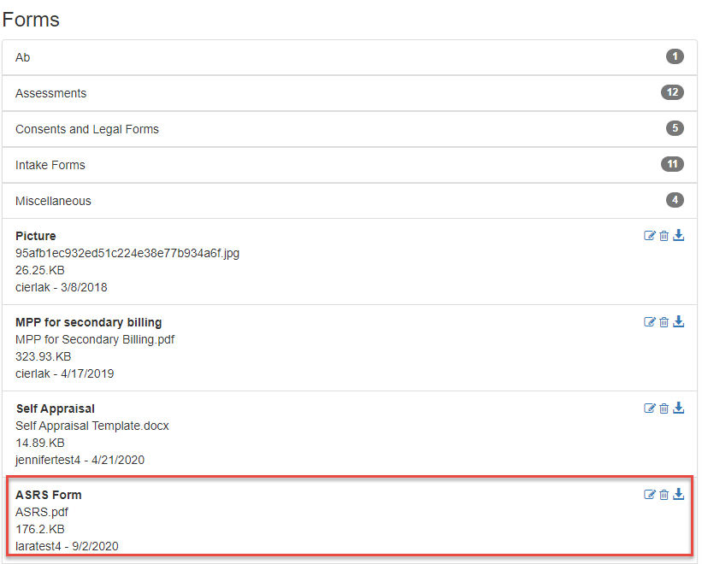Download the Picture jpg file
Viewport: 702px width, 564px height.
[679, 236]
